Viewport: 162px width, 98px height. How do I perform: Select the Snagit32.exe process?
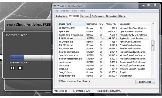[x=104, y=72]
